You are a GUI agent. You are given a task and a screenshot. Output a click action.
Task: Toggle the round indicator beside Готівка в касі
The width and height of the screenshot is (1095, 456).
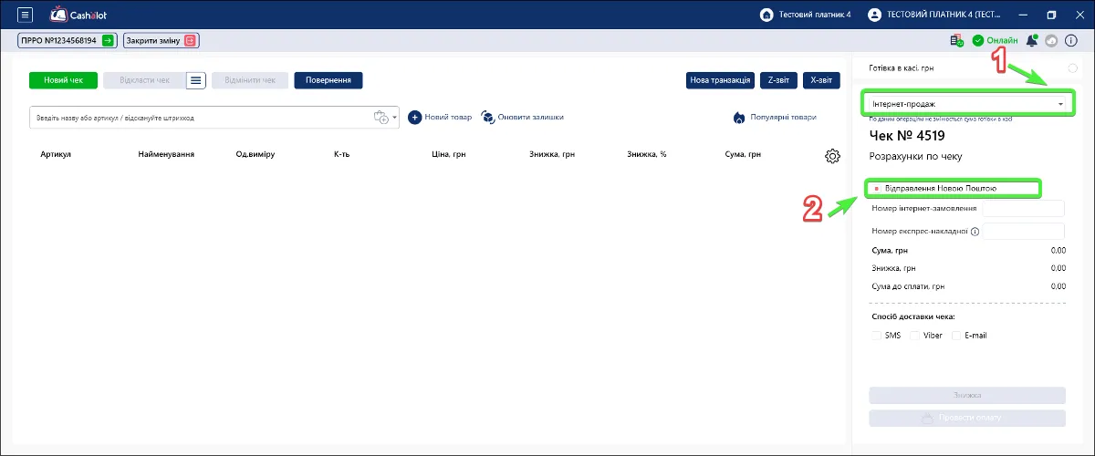[1072, 68]
